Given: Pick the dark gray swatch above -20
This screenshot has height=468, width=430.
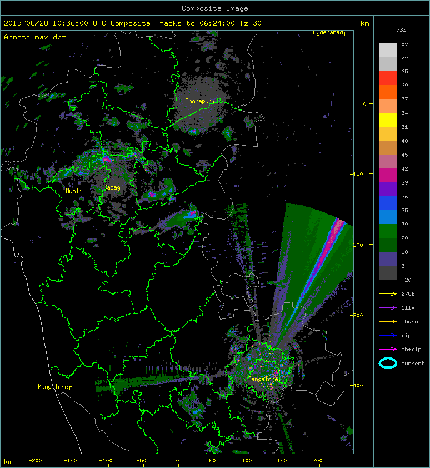Looking at the screenshot, I should [388, 273].
